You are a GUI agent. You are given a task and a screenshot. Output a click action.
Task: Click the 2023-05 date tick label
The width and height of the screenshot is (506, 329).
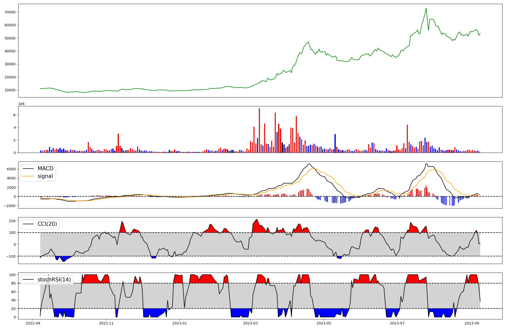click(x=324, y=323)
